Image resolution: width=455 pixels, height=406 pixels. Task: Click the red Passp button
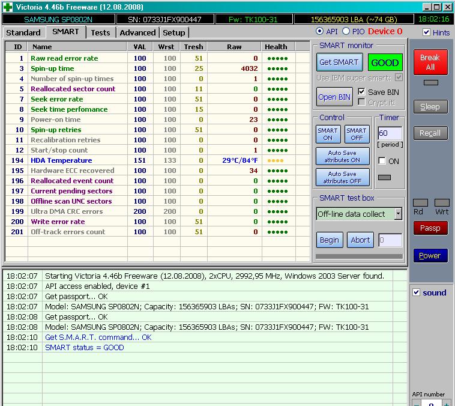pos(430,228)
